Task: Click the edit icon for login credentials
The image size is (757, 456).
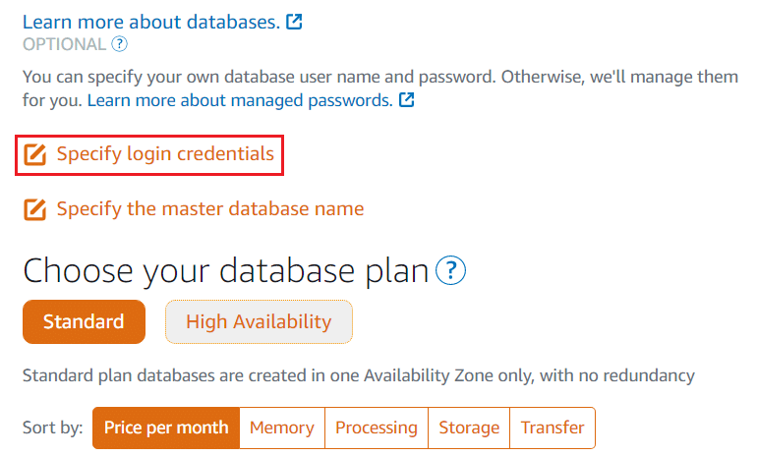Action: tap(34, 155)
